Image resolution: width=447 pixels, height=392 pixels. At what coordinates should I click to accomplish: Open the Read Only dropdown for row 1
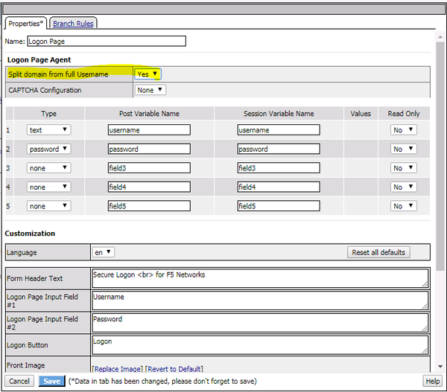point(403,130)
